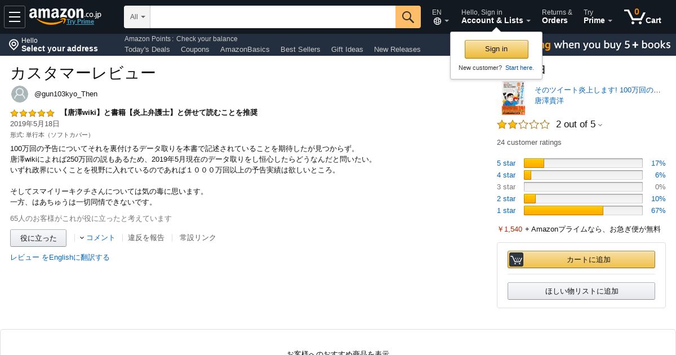The height and width of the screenshot is (355, 676).
Task: Click ほしい物リストに追加 wishlist button
Action: coord(581,291)
